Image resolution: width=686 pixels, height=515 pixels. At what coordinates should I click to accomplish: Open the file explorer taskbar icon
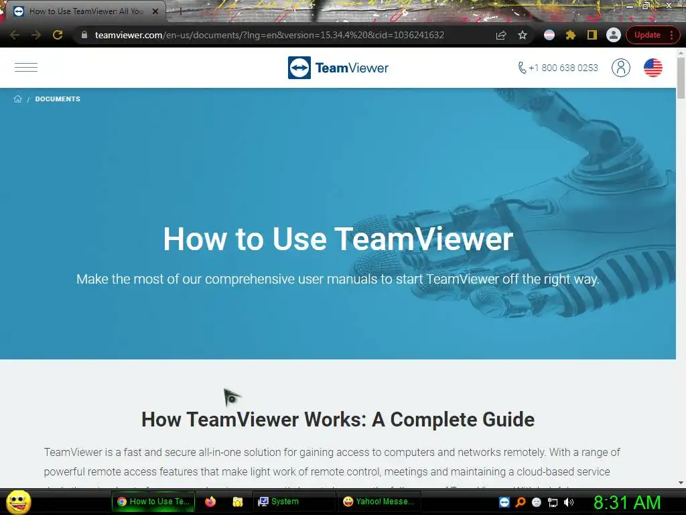238,502
